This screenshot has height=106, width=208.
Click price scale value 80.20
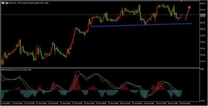(203, 29)
